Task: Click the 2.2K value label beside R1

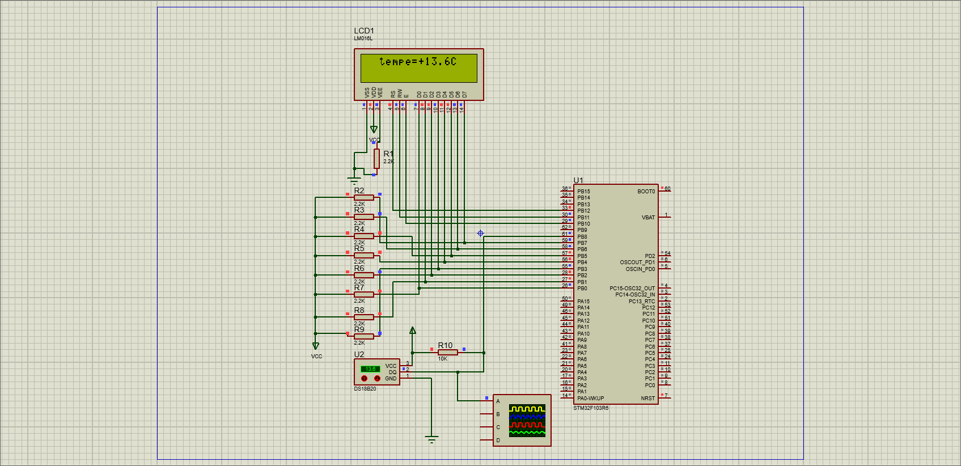Action: (x=389, y=162)
